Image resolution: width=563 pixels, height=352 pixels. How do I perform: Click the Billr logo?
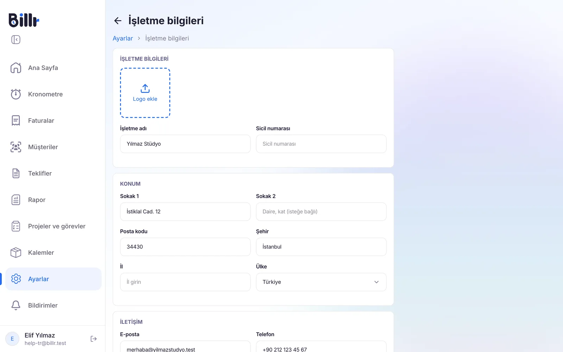24,20
